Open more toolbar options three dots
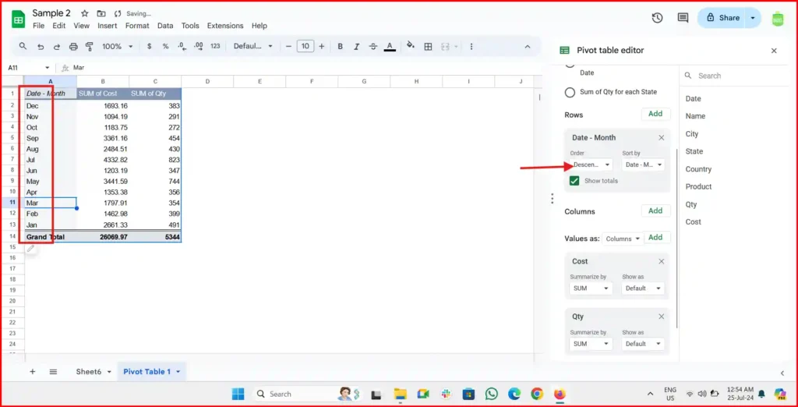This screenshot has width=798, height=407. click(x=471, y=46)
